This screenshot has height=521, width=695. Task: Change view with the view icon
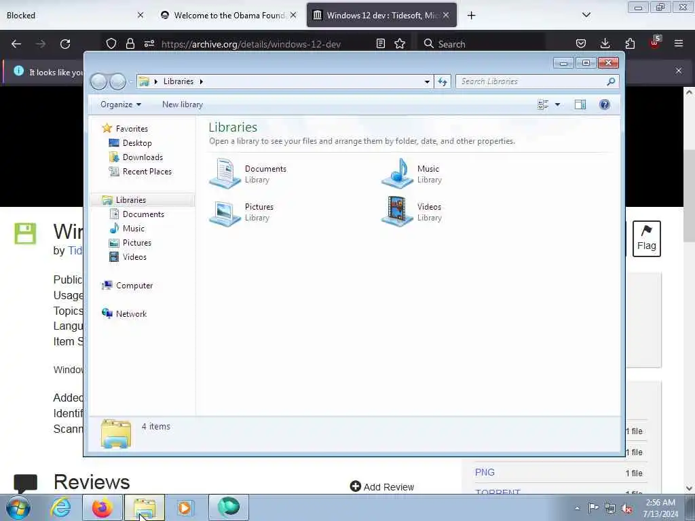[543, 104]
